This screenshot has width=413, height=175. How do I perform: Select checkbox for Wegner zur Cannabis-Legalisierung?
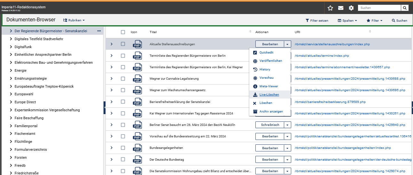123,79
